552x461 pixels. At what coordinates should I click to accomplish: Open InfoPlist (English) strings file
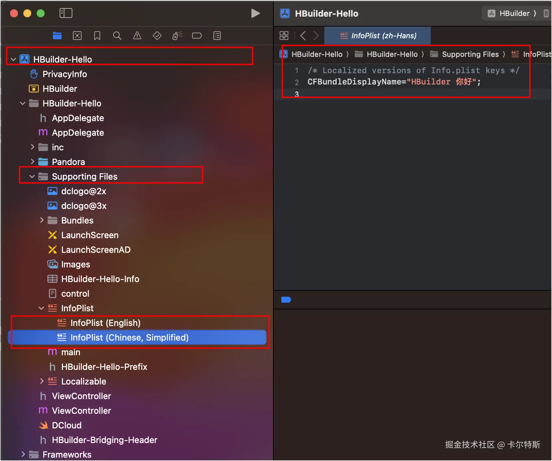[106, 323]
